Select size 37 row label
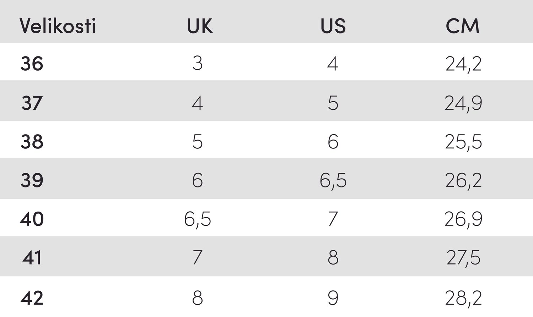Viewport: 533px width, 317px height. point(32,103)
